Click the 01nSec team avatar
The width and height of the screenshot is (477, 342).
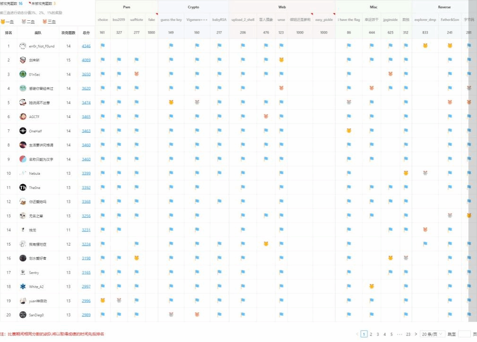23,74
